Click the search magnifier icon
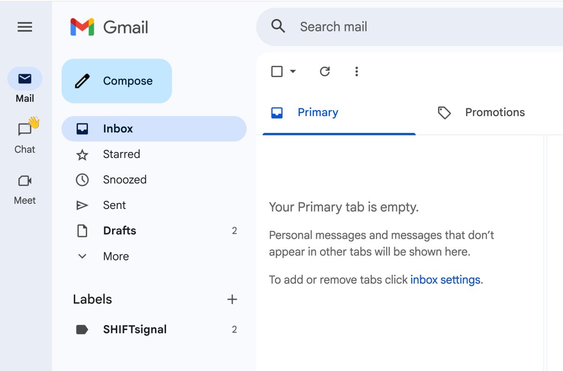Viewport: 563px width, 371px height. click(x=278, y=26)
